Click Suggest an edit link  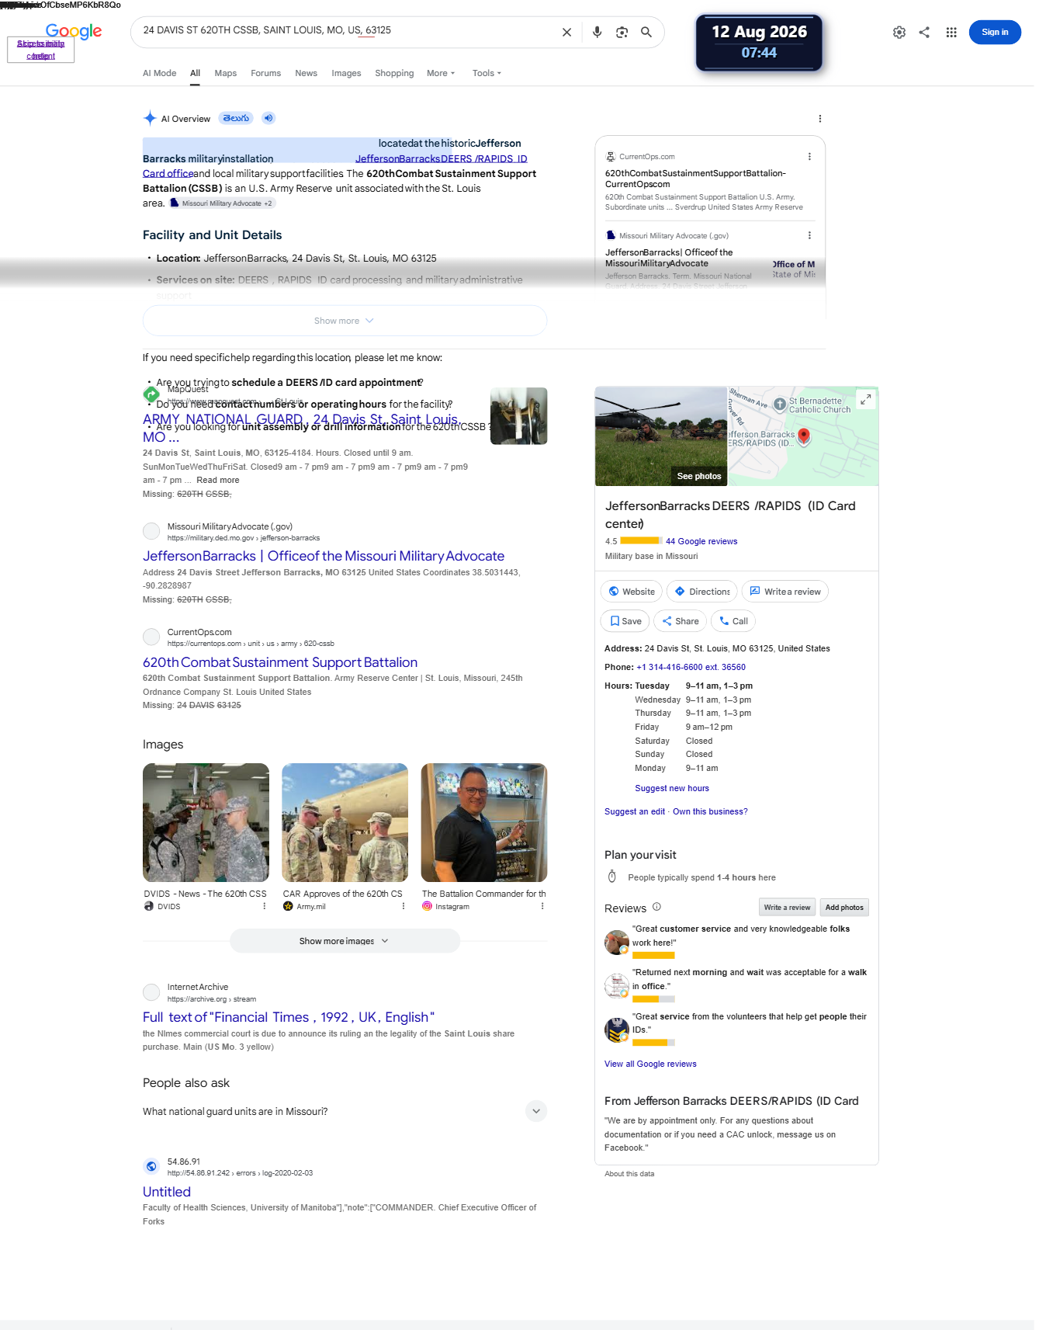coord(635,811)
